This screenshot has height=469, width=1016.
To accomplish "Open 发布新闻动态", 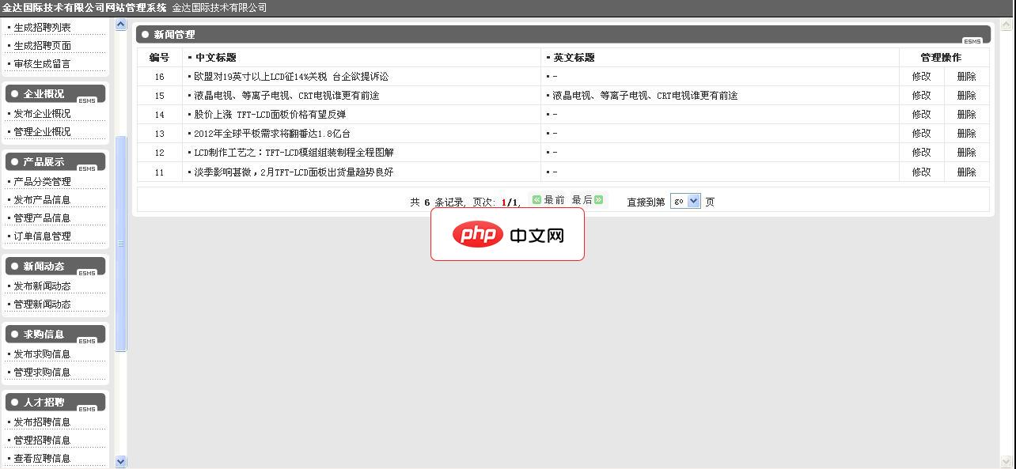I will pos(42,286).
